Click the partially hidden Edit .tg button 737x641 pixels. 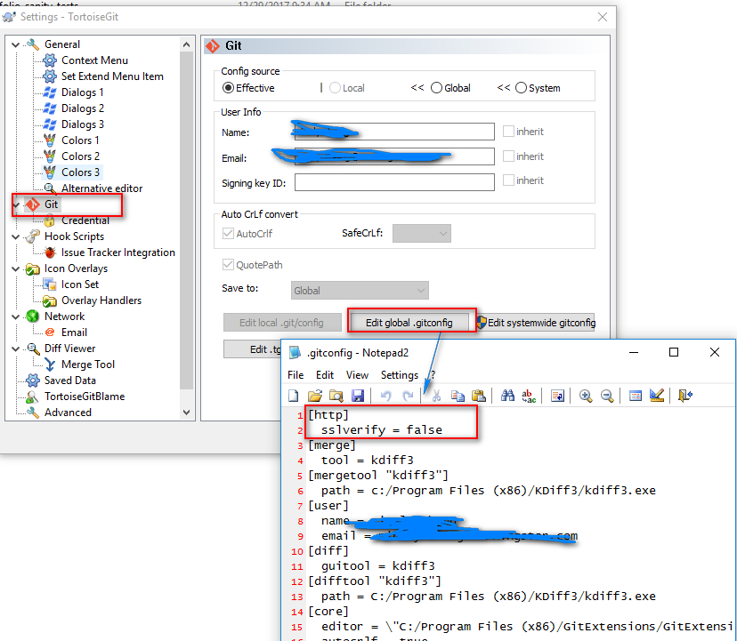click(x=253, y=349)
